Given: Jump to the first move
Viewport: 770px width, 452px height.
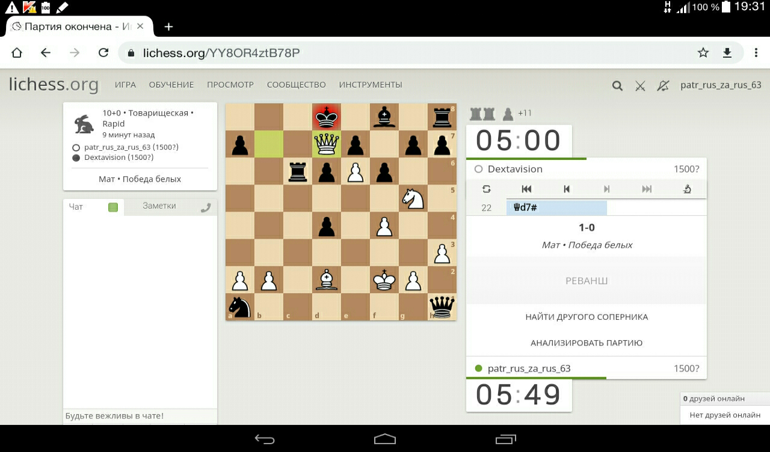Looking at the screenshot, I should 526,189.
